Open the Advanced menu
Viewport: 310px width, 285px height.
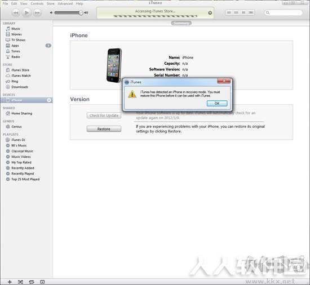tap(65, 3)
